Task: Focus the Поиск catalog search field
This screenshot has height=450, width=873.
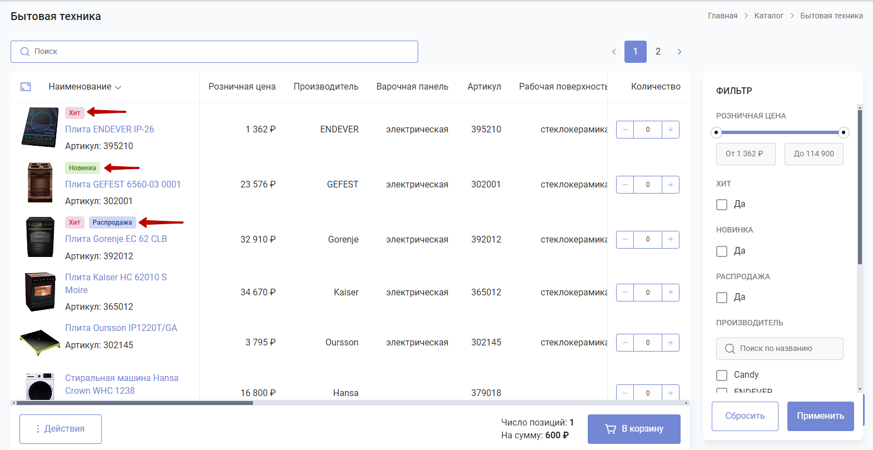Action: point(214,52)
